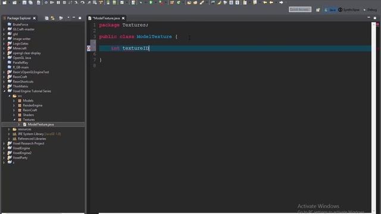This screenshot has width=381, height=214.
Task: Navigate Forward with white arrow
Action: click(x=281, y=2)
